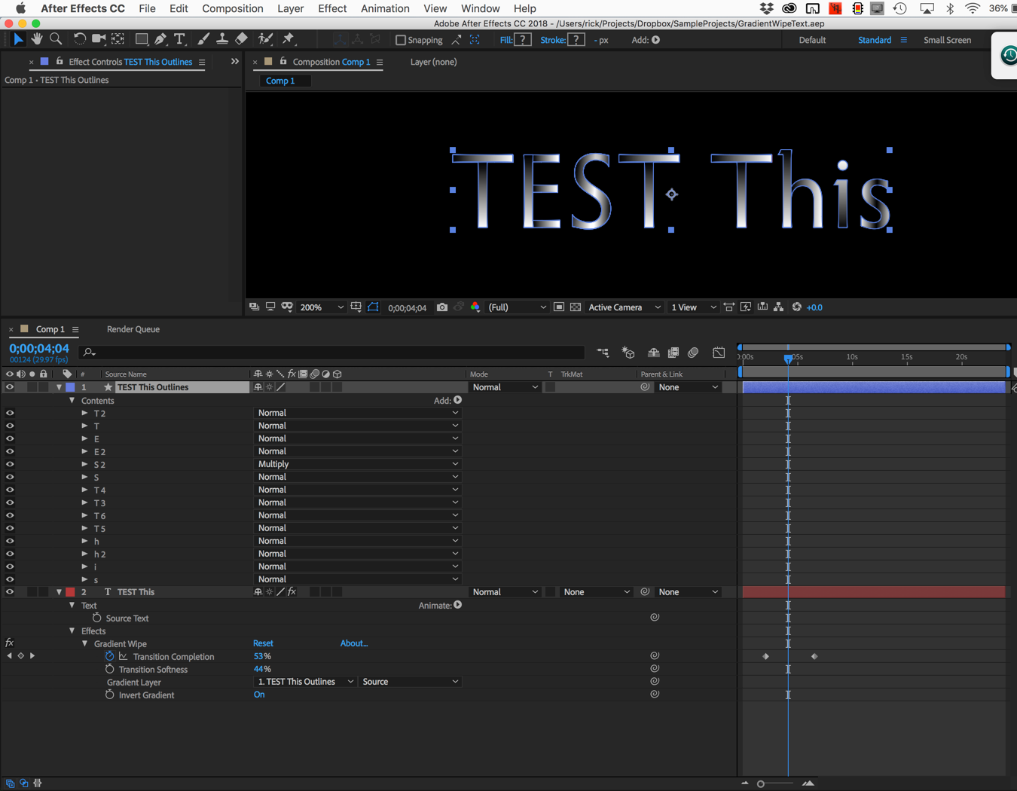This screenshot has height=791, width=1017.
Task: Enable Motion Blur for the composition
Action: (693, 352)
